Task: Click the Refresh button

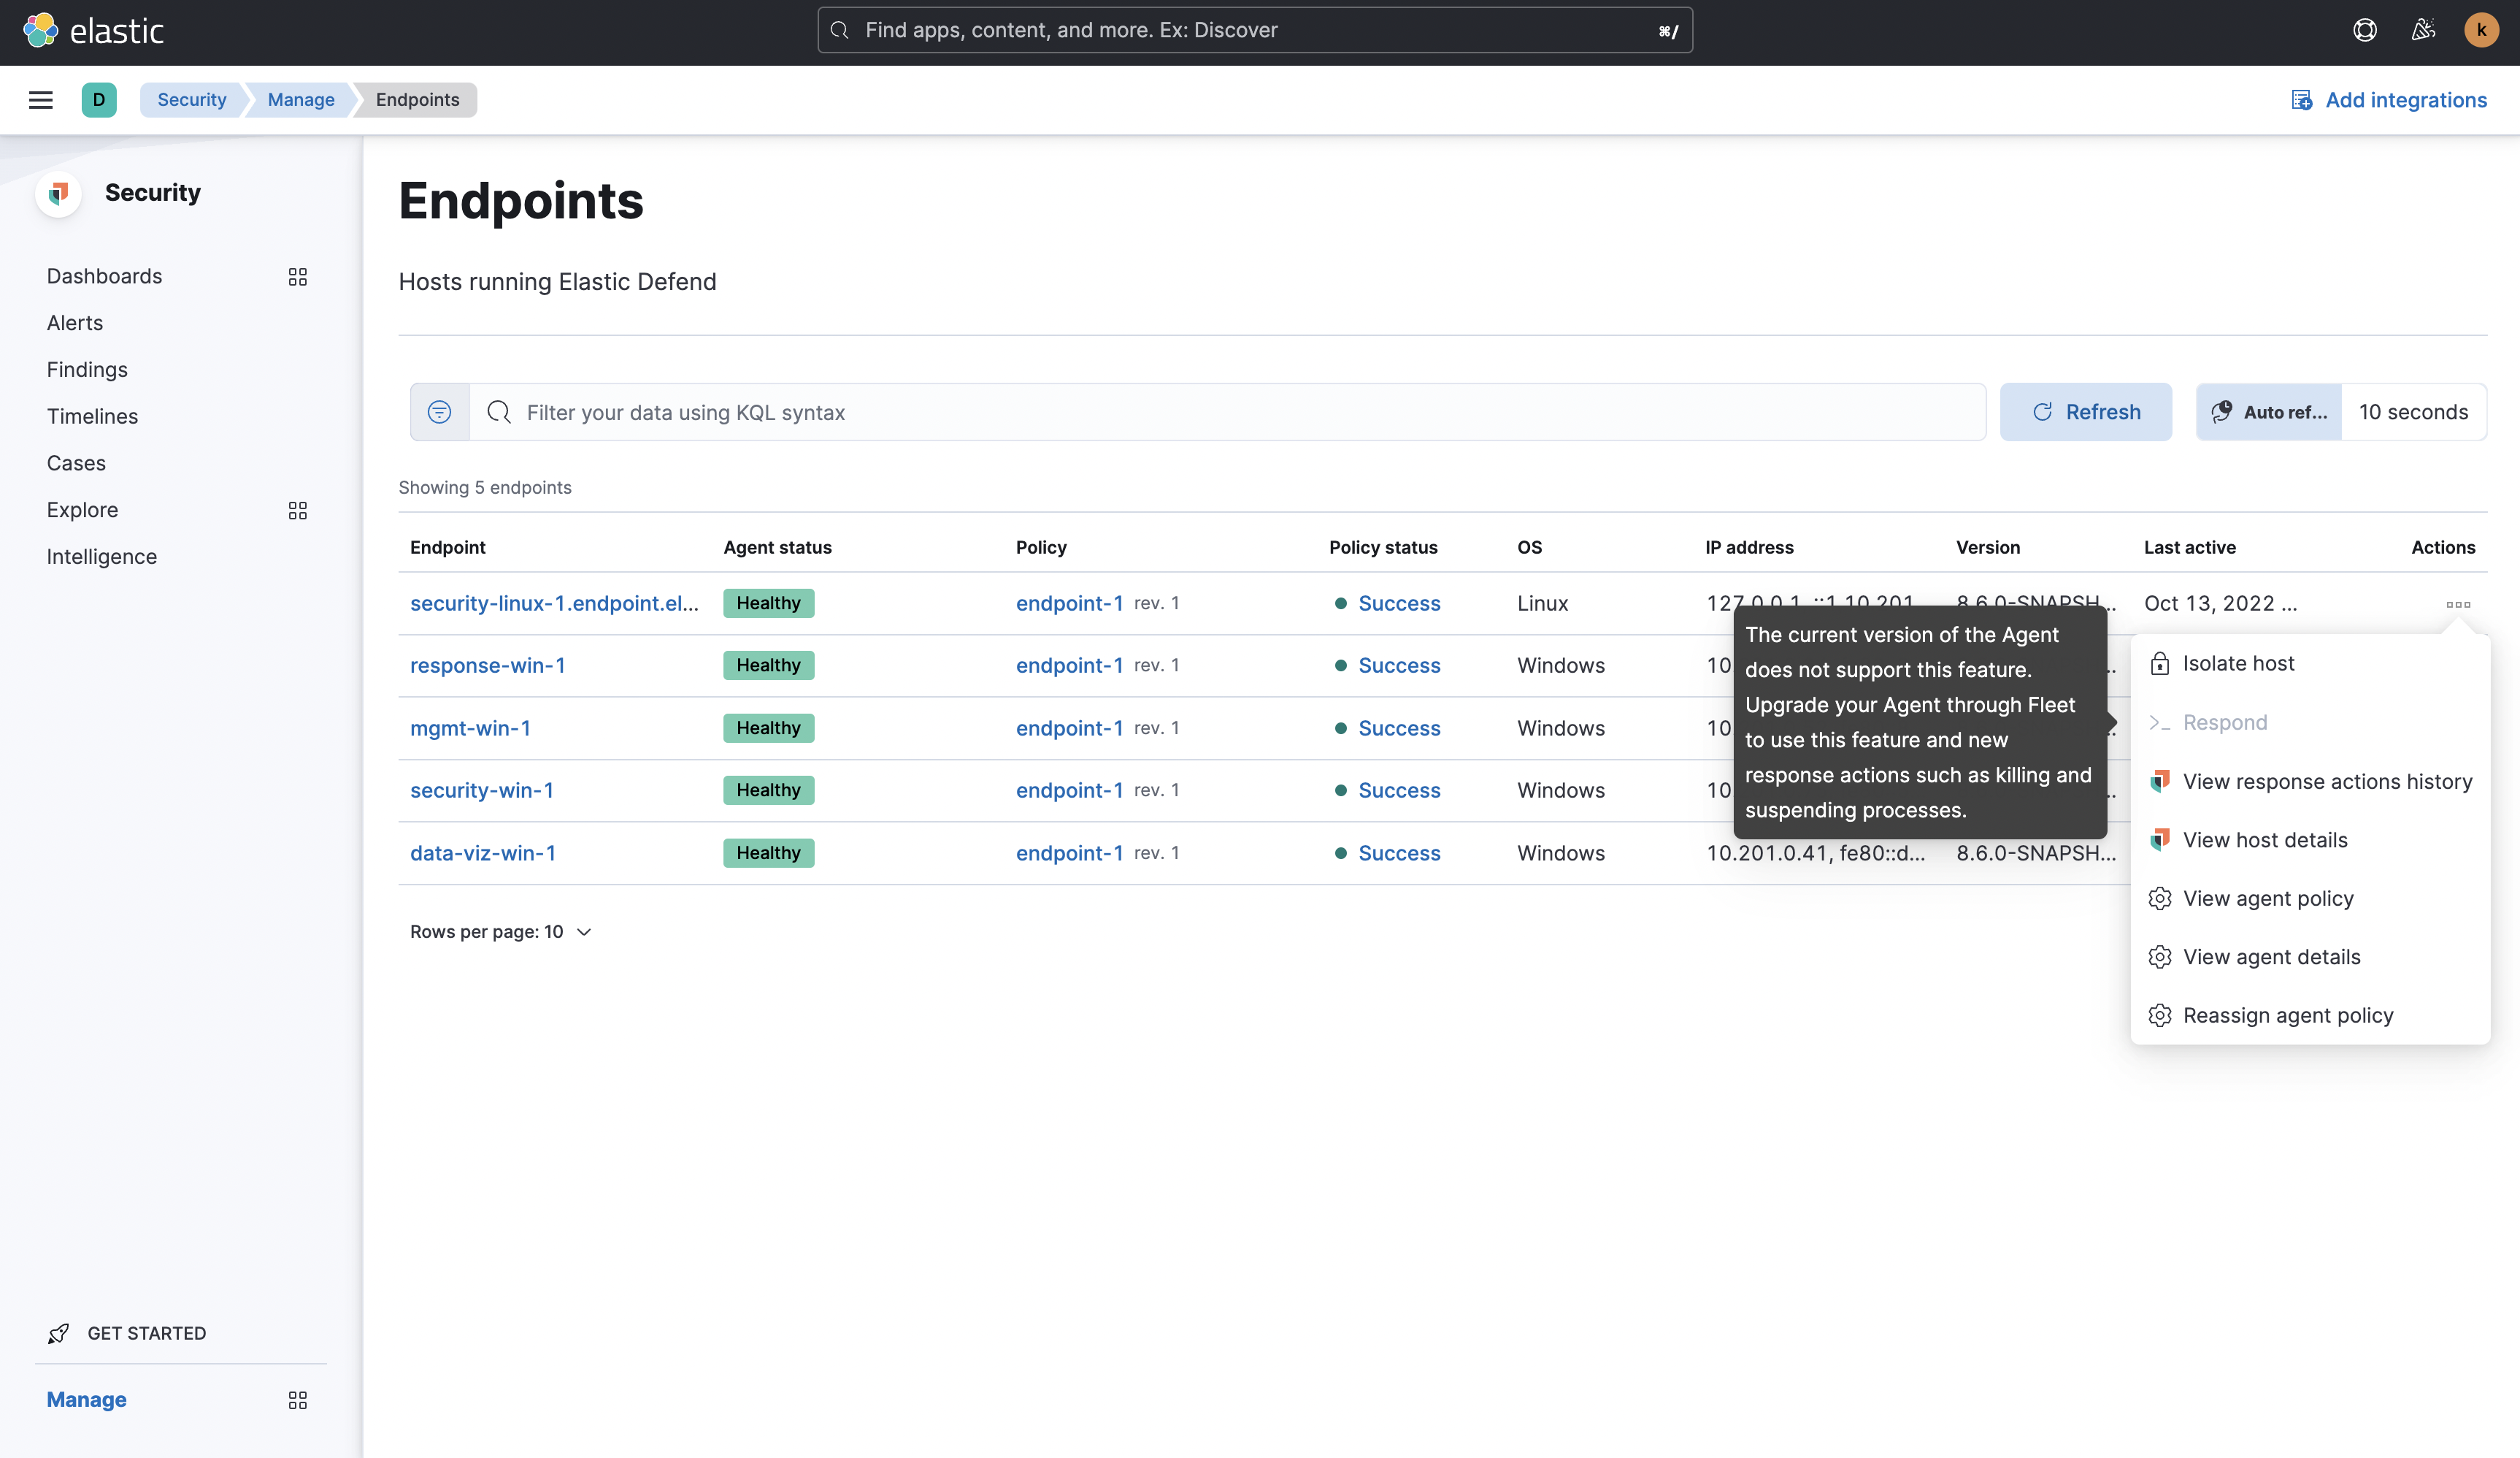Action: pyautogui.click(x=2086, y=412)
